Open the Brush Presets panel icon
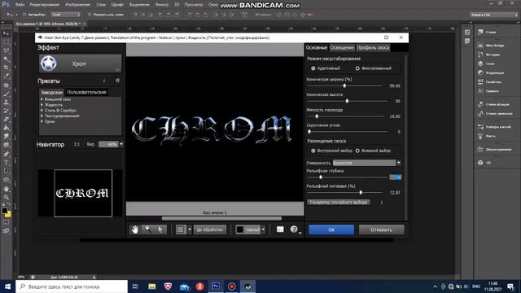Image resolution: width=521 pixels, height=293 pixels. pyautogui.click(x=480, y=127)
